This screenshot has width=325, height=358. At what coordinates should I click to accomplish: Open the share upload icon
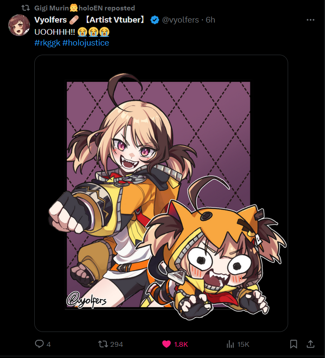(311, 344)
